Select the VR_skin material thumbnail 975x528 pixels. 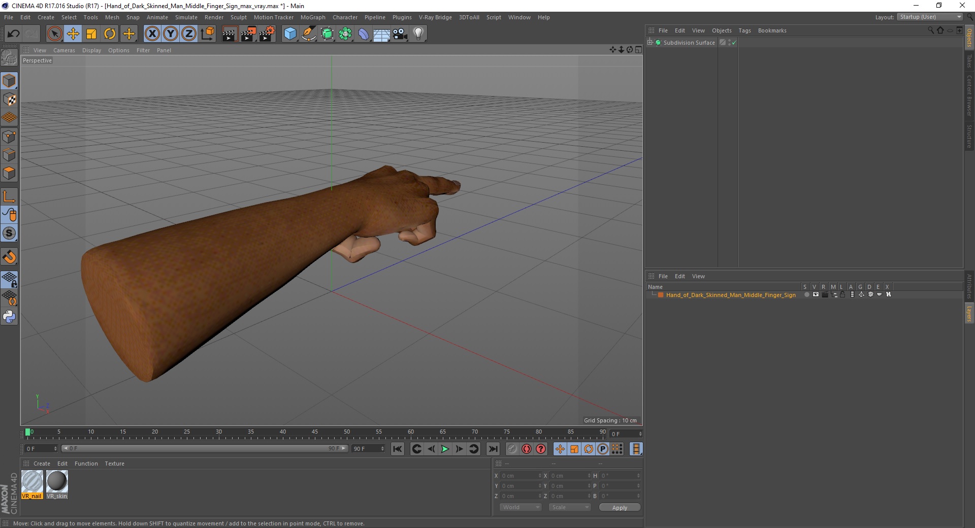[57, 484]
